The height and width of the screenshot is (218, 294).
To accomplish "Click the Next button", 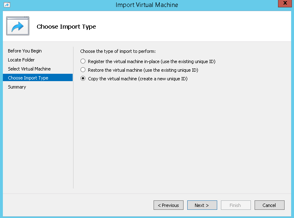I will (202, 205).
